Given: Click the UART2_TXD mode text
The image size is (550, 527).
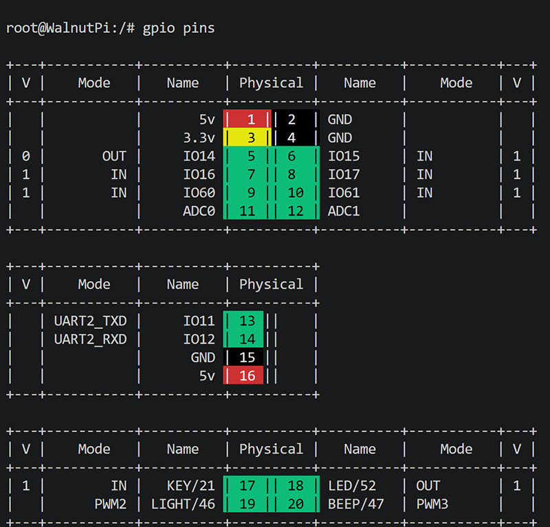Looking at the screenshot, I should (90, 321).
